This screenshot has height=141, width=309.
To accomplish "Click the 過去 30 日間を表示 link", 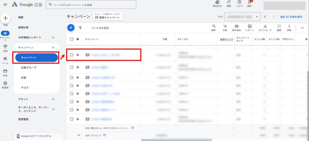I will pyautogui.click(x=291, y=17).
